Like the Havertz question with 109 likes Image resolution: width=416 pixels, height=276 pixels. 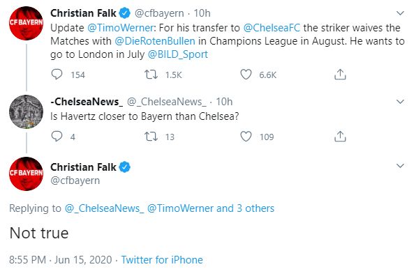[x=246, y=137]
